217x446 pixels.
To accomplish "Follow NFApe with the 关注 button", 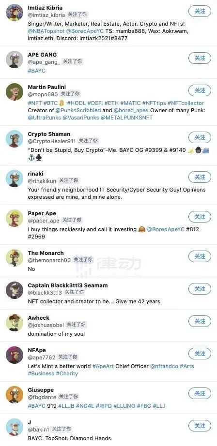I will click(x=200, y=354).
